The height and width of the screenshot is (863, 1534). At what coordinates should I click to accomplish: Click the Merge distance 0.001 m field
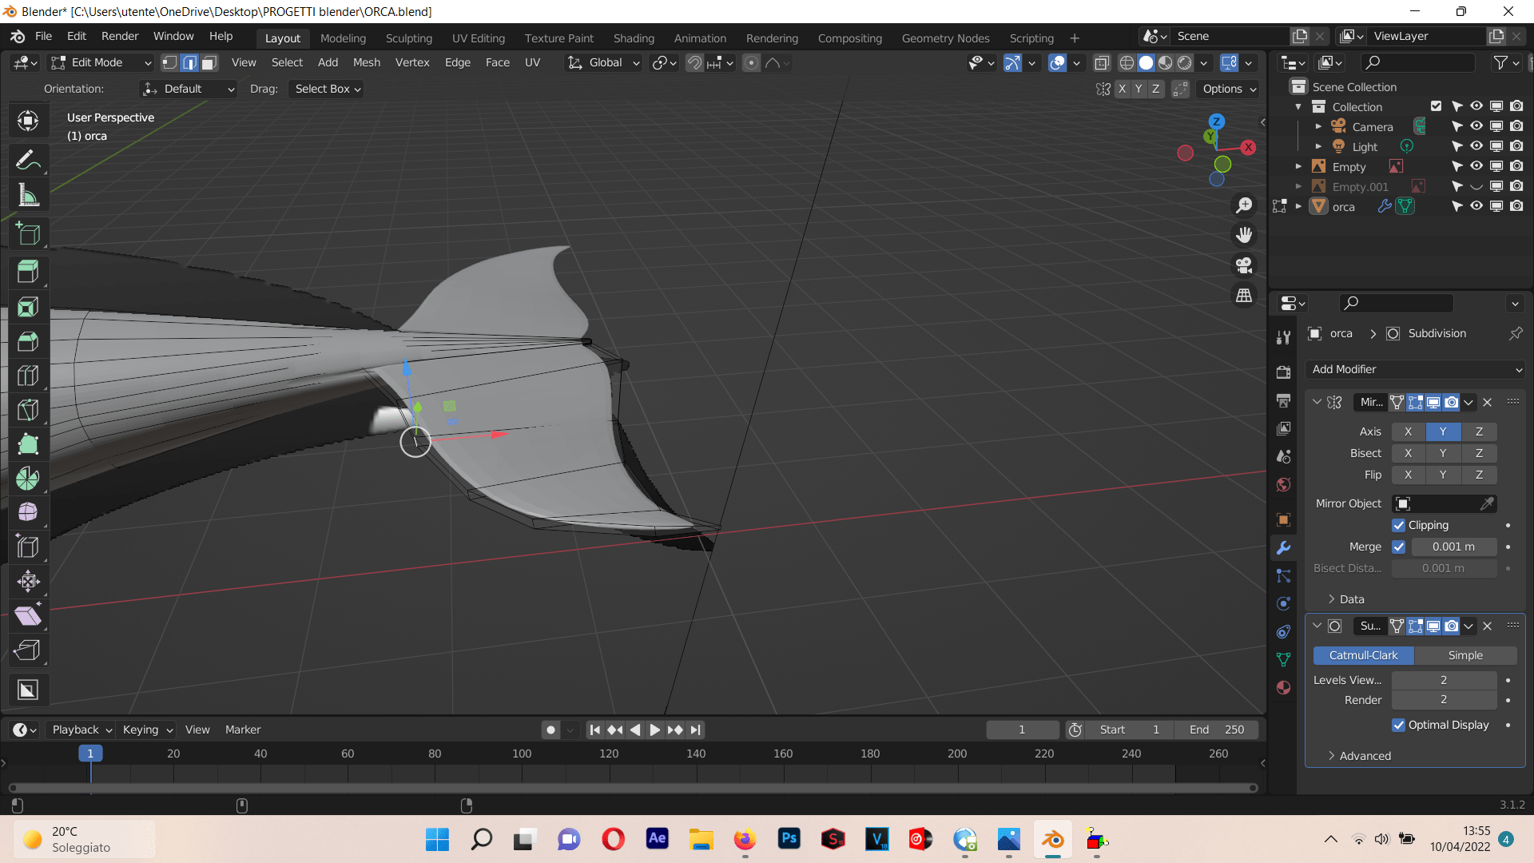1453,547
